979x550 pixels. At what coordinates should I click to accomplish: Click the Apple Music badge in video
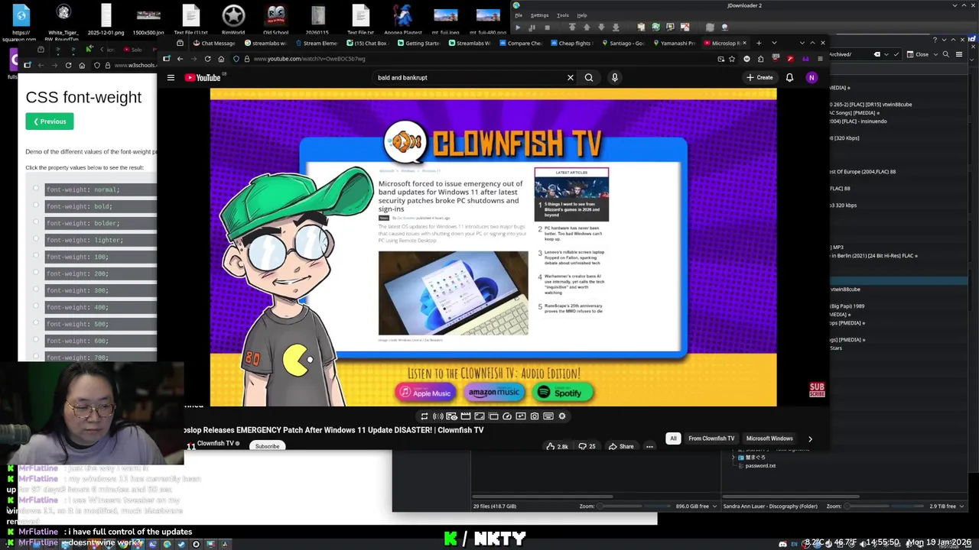click(424, 393)
